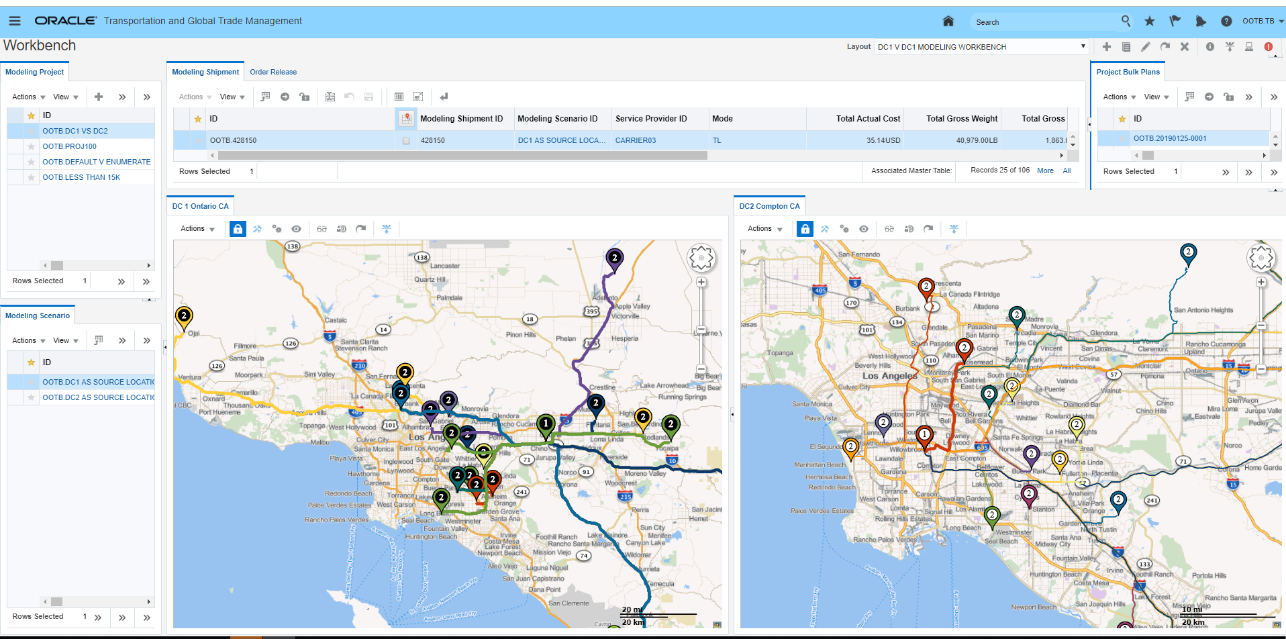Open View menu in Project Bulk Plans panel
The width and height of the screenshot is (1286, 639).
coord(1156,97)
